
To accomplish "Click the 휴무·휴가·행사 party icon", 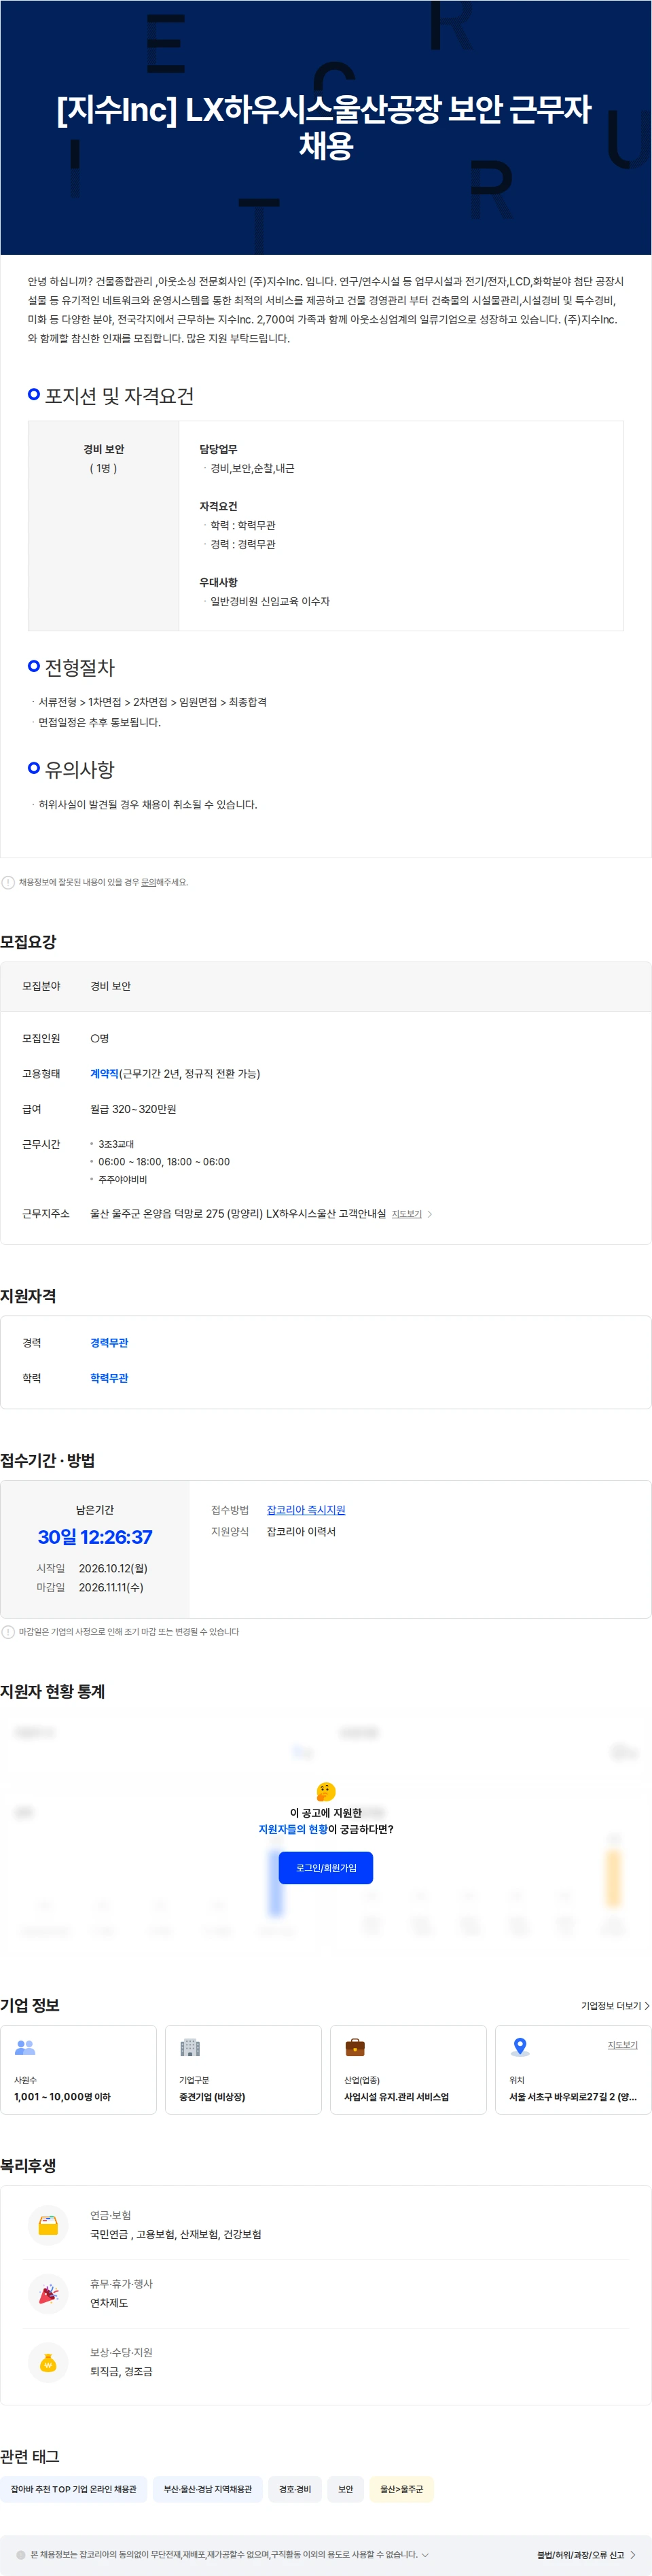I will pos(48,2293).
